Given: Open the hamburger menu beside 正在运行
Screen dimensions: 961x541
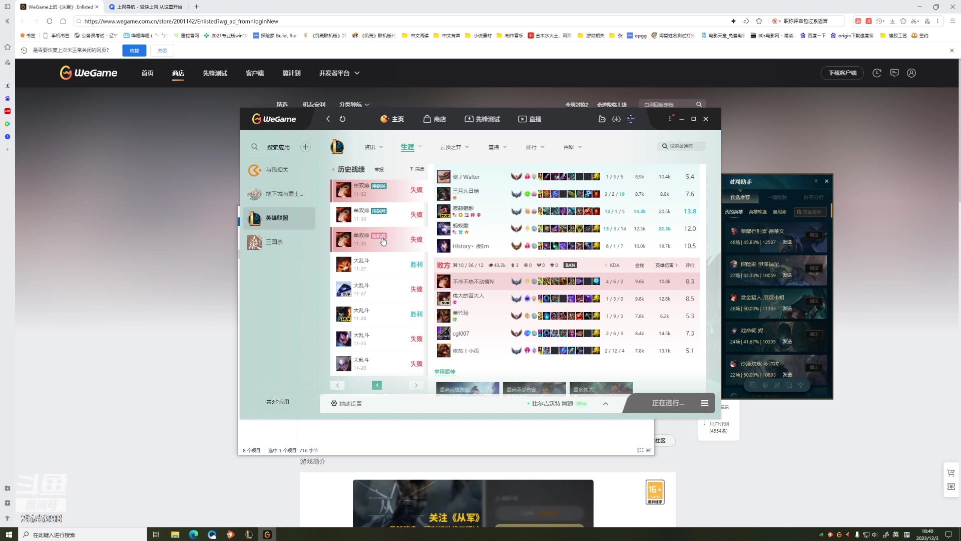Looking at the screenshot, I should click(x=704, y=403).
